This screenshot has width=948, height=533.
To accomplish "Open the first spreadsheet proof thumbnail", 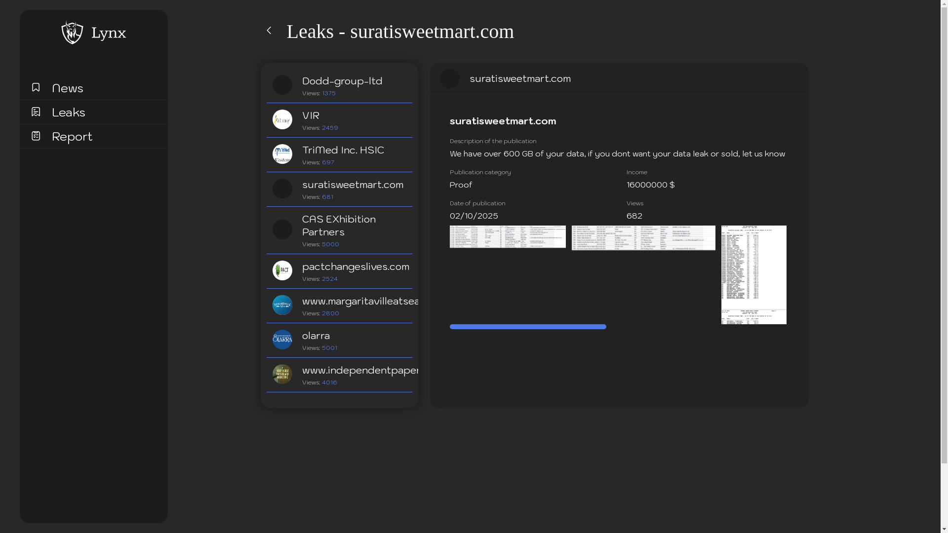I will click(508, 237).
